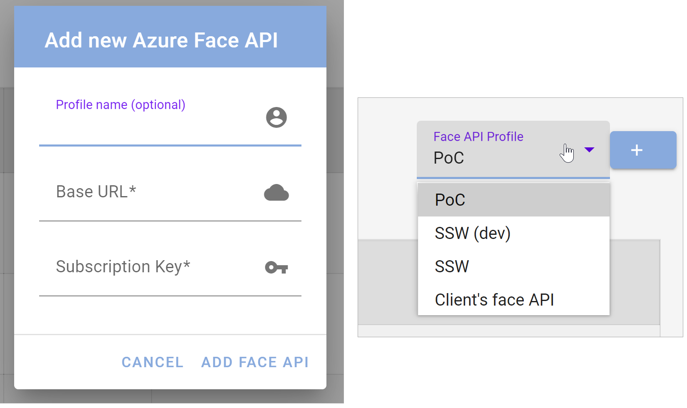Click the key icon beside Subscription Key
The image size is (687, 408).
(276, 267)
